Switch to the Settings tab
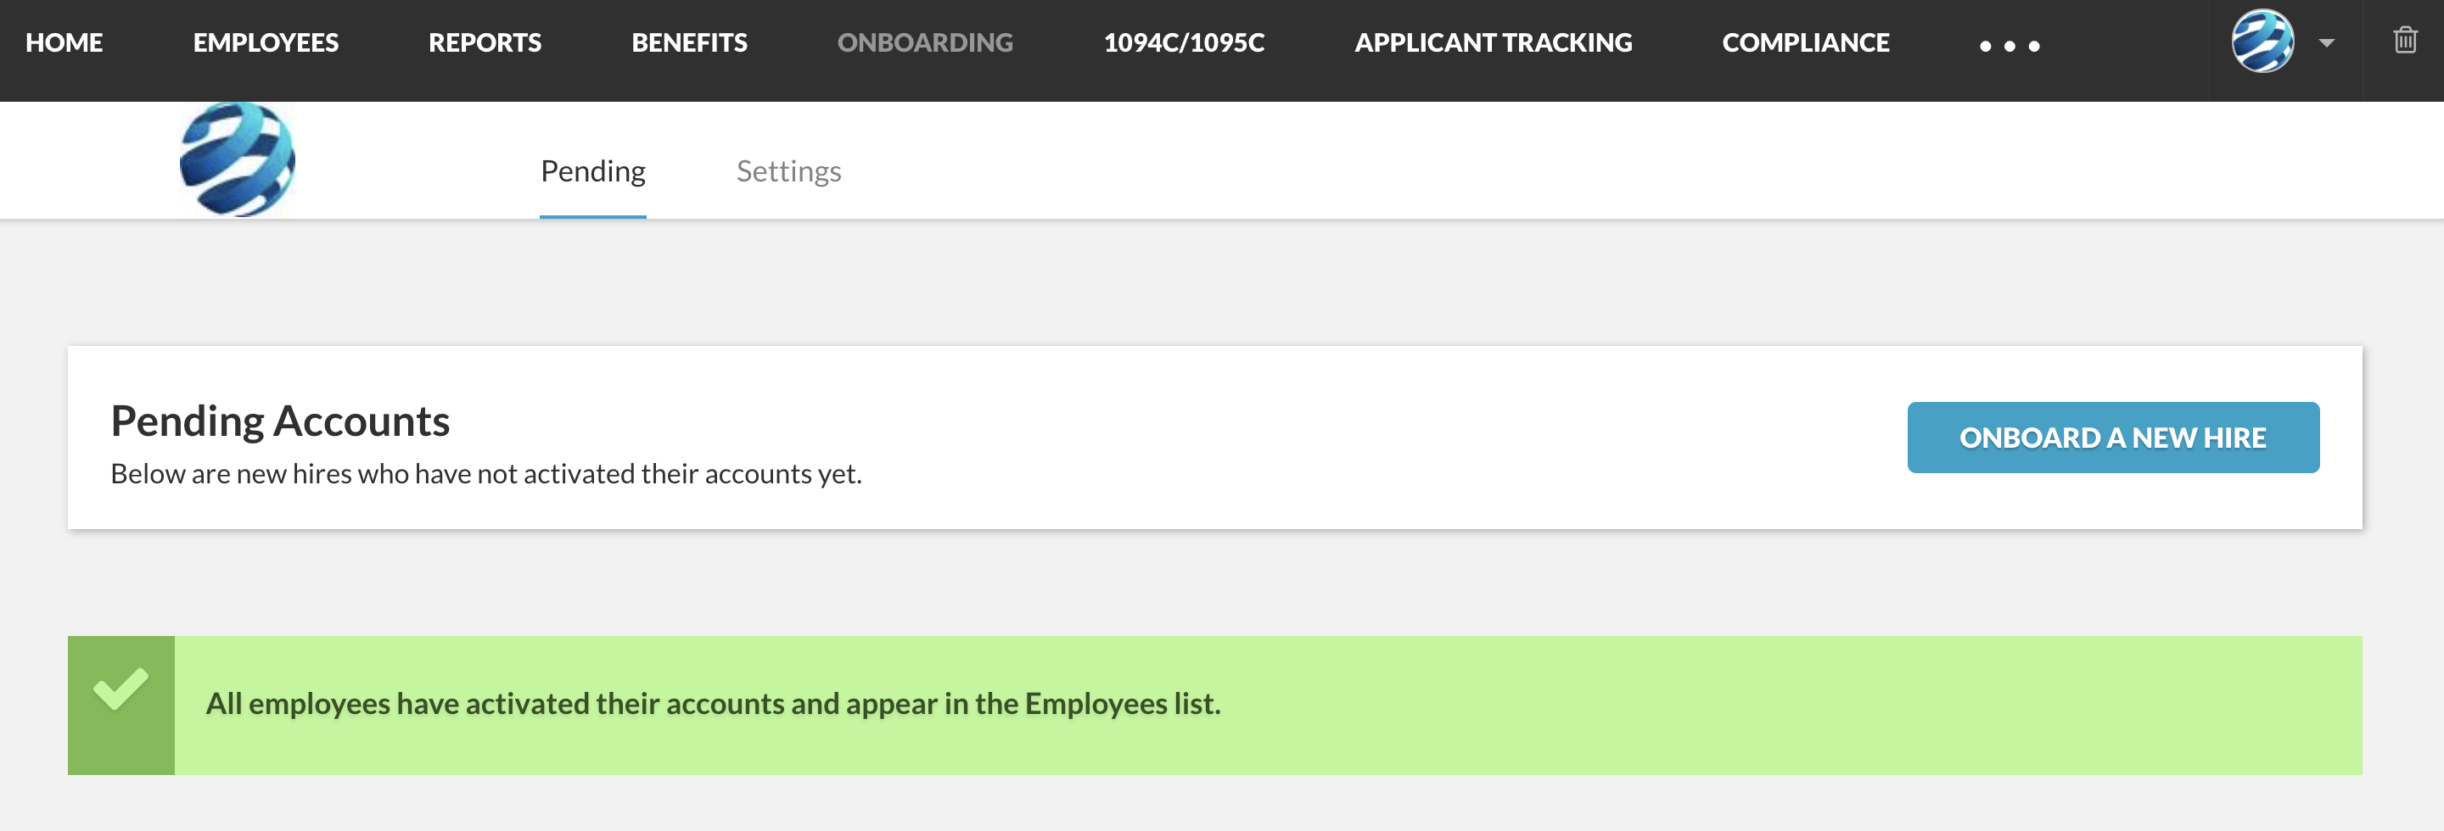Screen dimensions: 2444x831 tap(788, 171)
